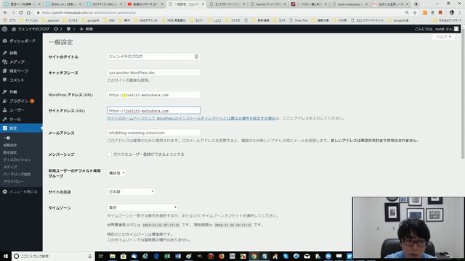Image resolution: width=465 pixels, height=261 pixels.
Task: Open the サイトの言語 dropdown
Action: 131,191
